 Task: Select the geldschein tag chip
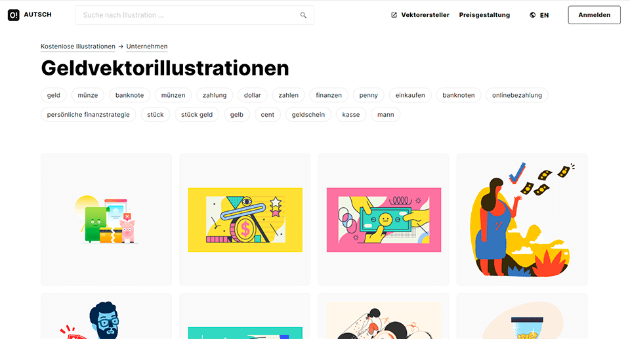coord(308,115)
